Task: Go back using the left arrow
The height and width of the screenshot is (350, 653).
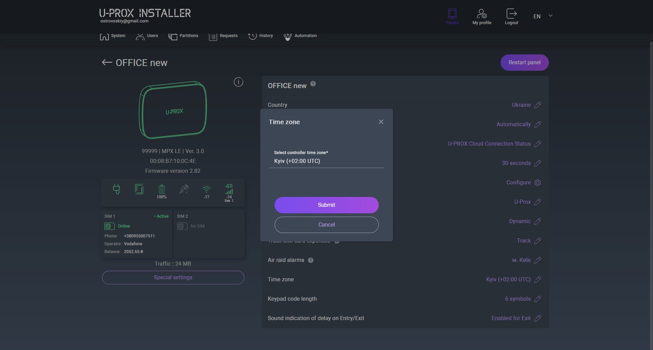Action: (107, 62)
